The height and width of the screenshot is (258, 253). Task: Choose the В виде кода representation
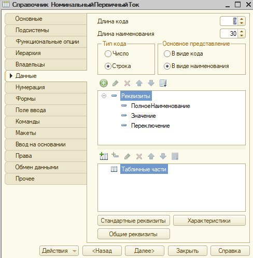(x=167, y=53)
